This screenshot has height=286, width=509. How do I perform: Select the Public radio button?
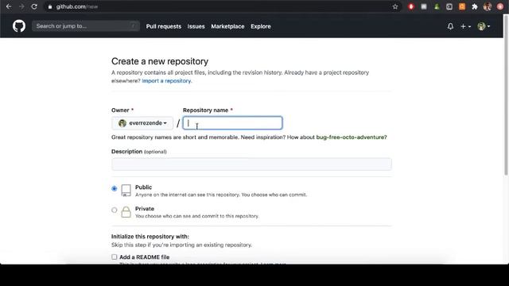115,188
